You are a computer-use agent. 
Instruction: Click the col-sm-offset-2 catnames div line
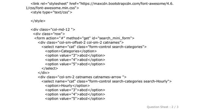(81, 43)
